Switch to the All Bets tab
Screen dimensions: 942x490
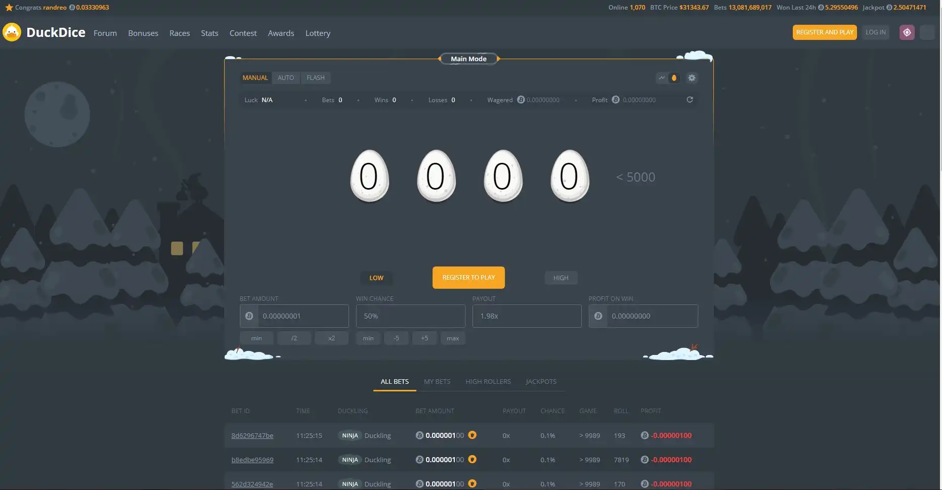pyautogui.click(x=395, y=382)
